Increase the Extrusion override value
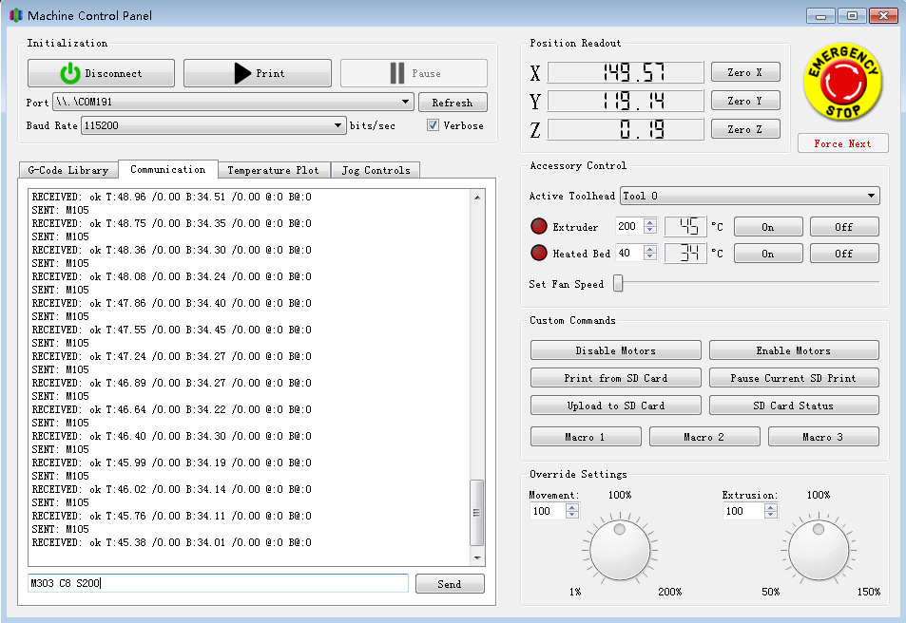Screen dimensions: 906x623 point(771,507)
